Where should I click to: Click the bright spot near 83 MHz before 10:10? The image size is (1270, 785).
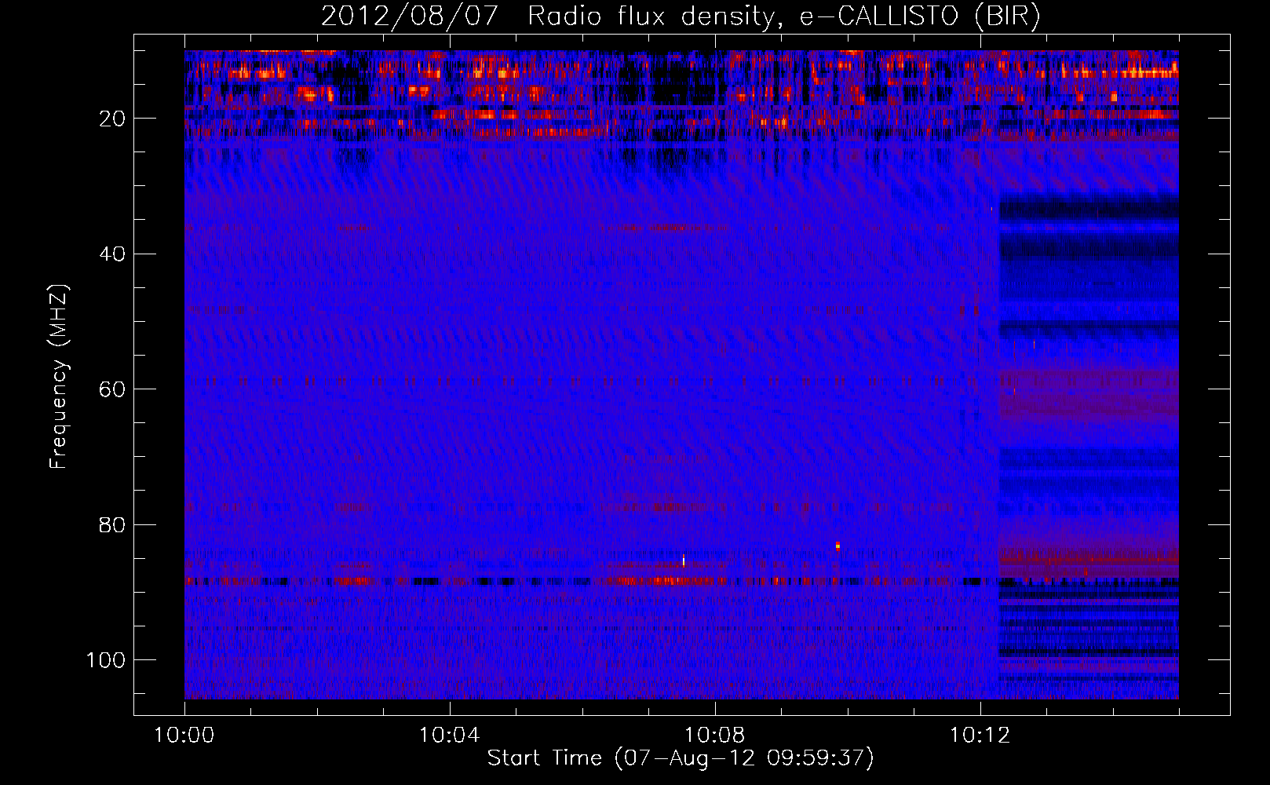(x=838, y=546)
